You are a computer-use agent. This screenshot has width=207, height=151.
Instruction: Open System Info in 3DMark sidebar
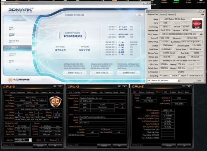pos(14,41)
